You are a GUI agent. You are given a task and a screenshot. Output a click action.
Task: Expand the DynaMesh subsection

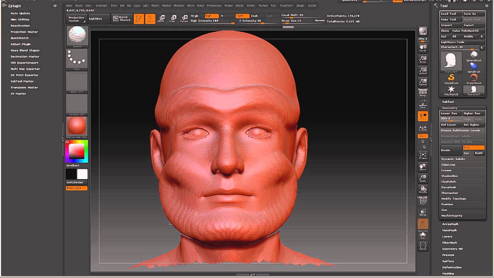pos(448,187)
